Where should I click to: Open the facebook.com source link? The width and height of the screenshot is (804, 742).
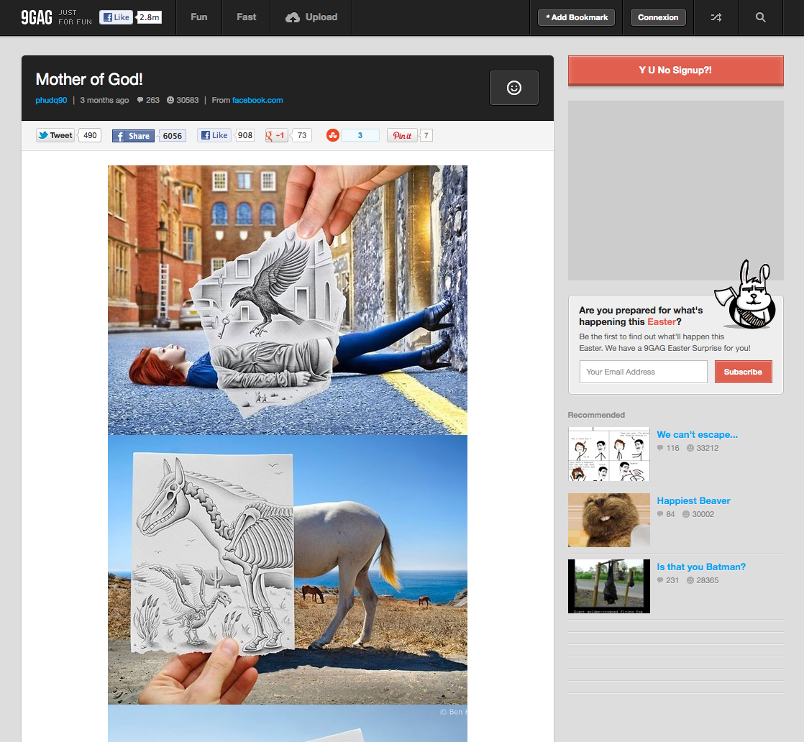click(257, 100)
